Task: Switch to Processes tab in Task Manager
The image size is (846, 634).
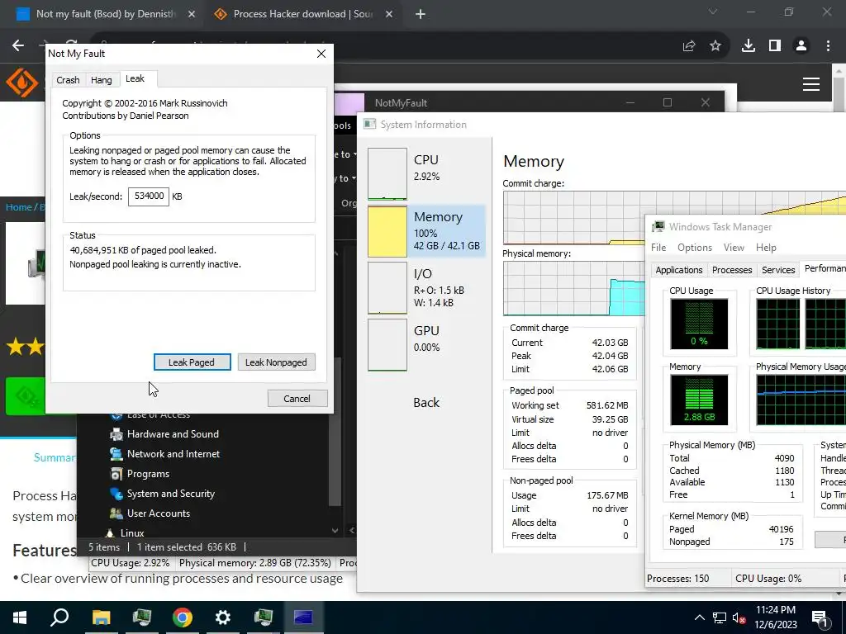Action: coord(732,270)
